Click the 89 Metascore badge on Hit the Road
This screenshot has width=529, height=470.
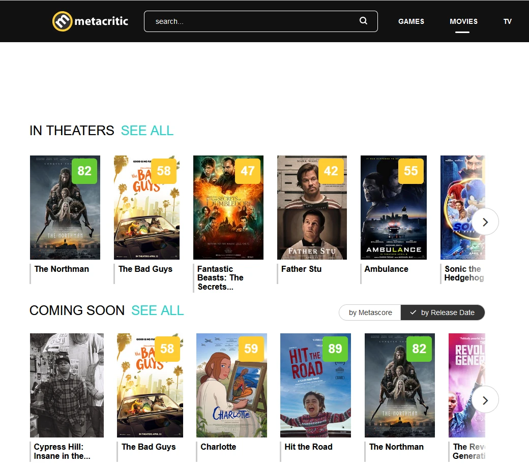pyautogui.click(x=335, y=349)
